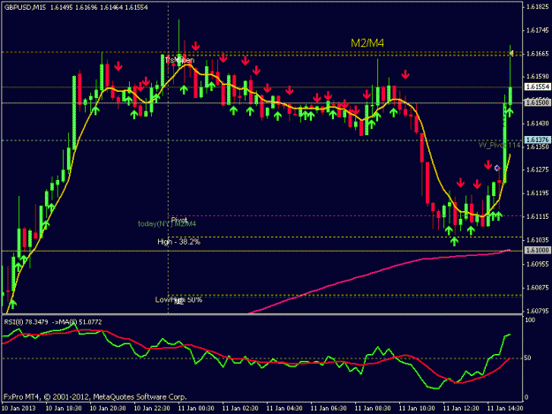Image resolution: width=552 pixels, height=414 pixels.
Task: Select the red down arrow beside the blue circle marker
Action: pyautogui.click(x=488, y=164)
